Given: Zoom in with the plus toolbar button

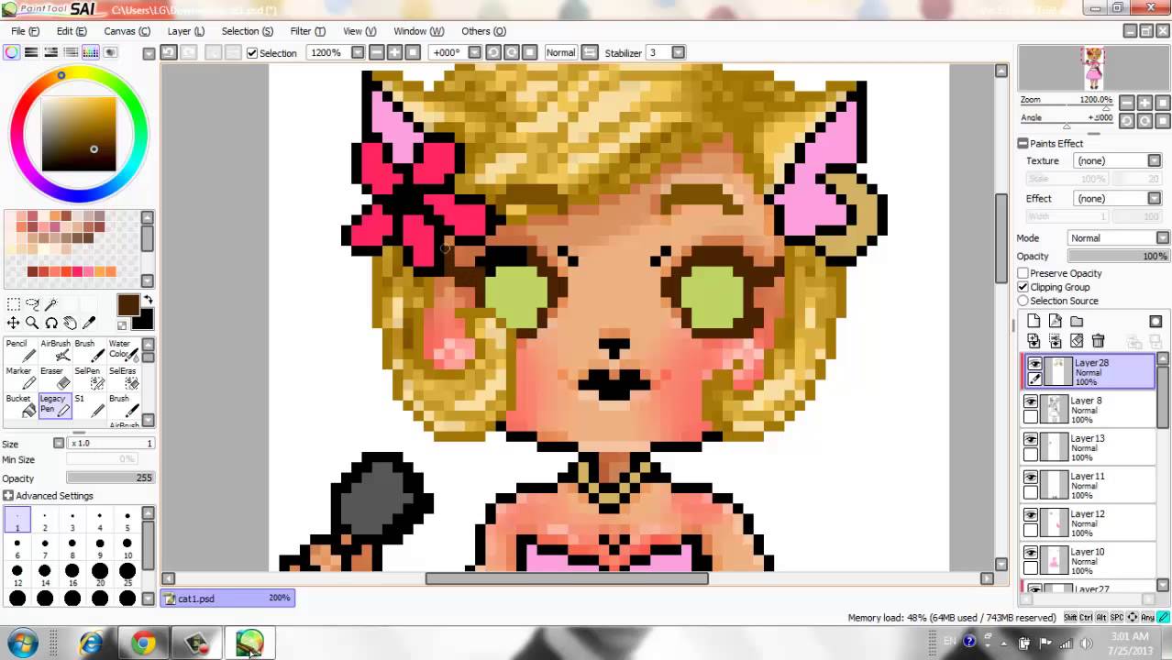Looking at the screenshot, I should (x=394, y=52).
